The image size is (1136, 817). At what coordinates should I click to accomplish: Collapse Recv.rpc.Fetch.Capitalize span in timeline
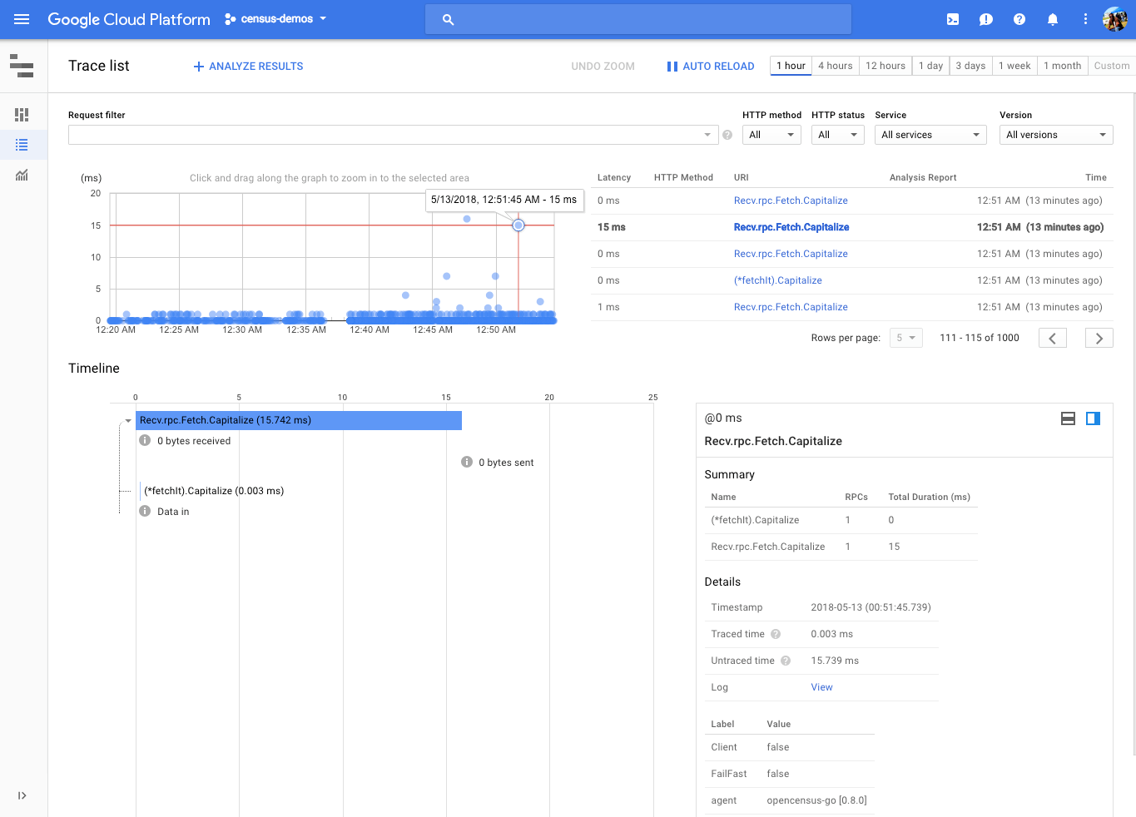point(128,421)
